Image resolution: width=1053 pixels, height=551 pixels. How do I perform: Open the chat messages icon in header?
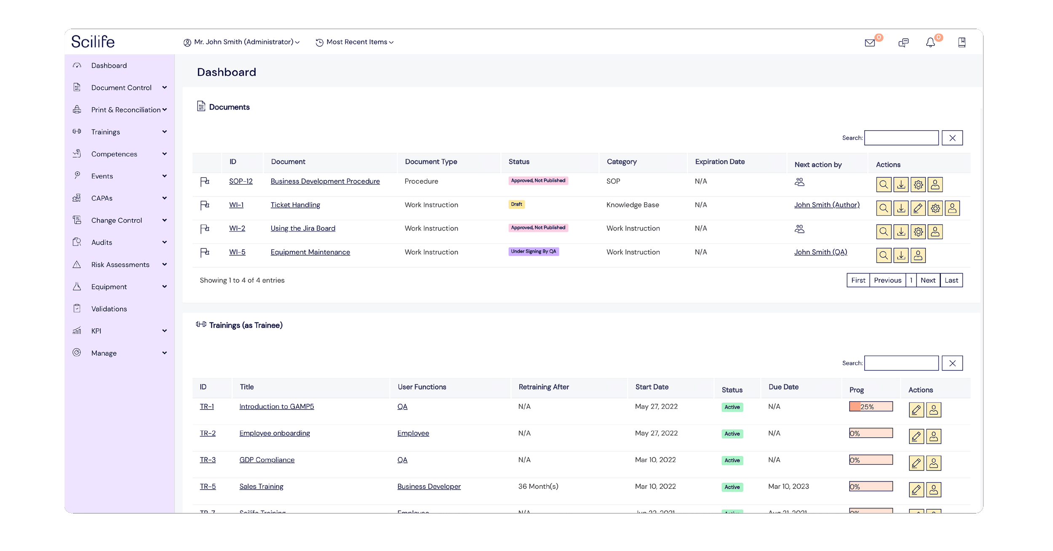(903, 43)
